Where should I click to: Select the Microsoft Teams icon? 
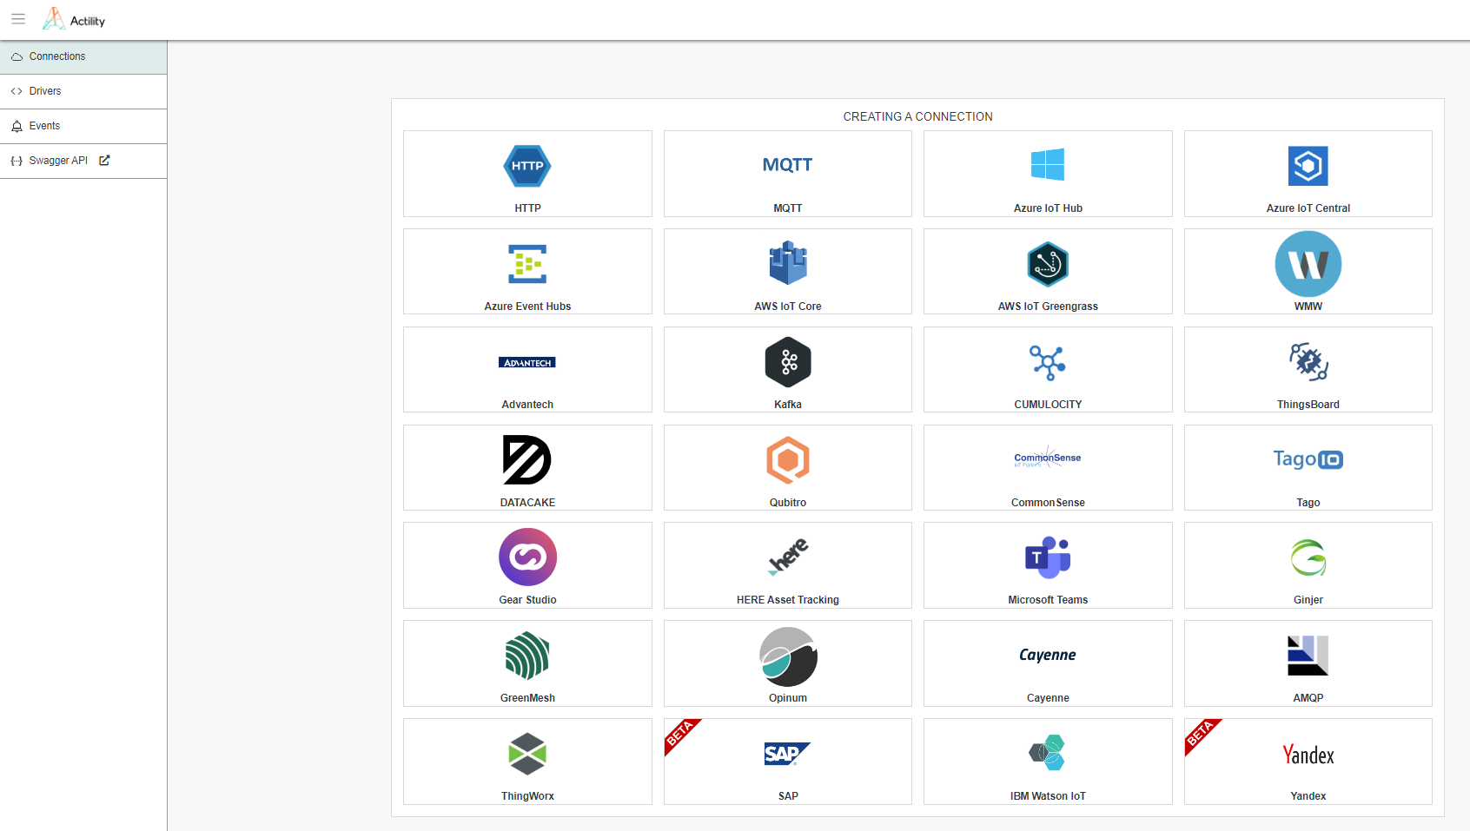point(1048,557)
